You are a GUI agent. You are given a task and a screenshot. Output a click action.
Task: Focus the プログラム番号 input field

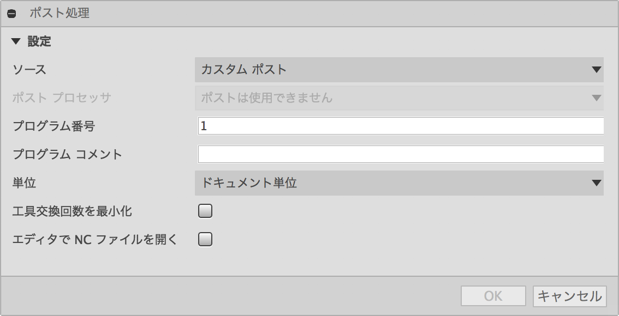coord(401,126)
